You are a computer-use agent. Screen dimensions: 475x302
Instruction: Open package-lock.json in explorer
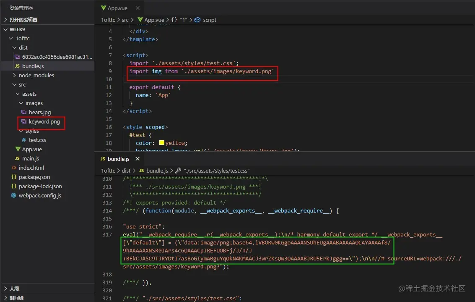[x=40, y=186]
